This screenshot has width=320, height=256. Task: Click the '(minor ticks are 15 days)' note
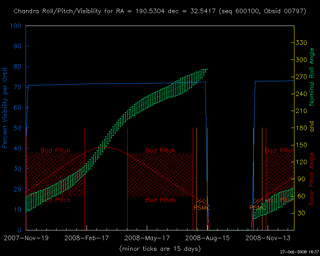(x=160, y=249)
